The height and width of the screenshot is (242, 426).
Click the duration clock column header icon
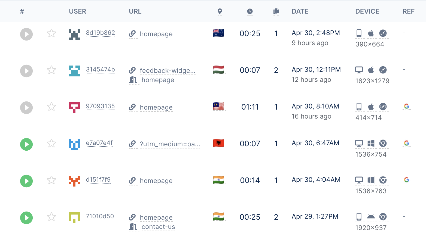250,11
